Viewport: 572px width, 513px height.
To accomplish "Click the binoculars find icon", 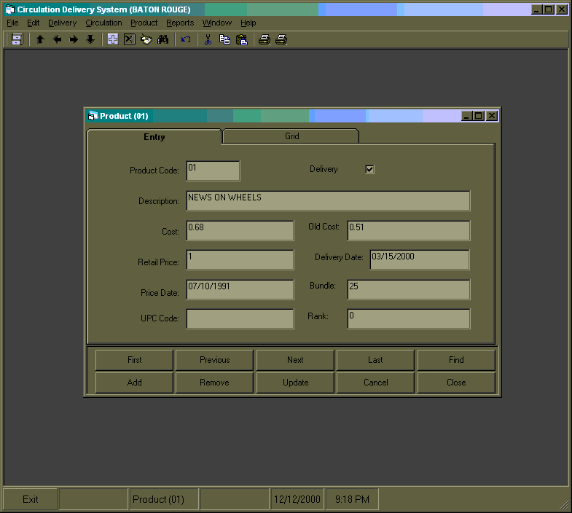I will point(163,39).
